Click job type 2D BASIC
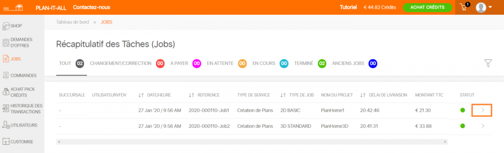The image size is (504, 153). point(291,110)
